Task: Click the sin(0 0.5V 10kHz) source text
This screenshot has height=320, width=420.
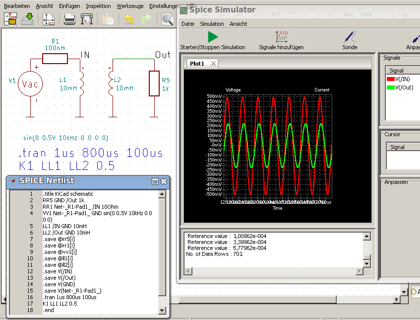Action: point(65,138)
